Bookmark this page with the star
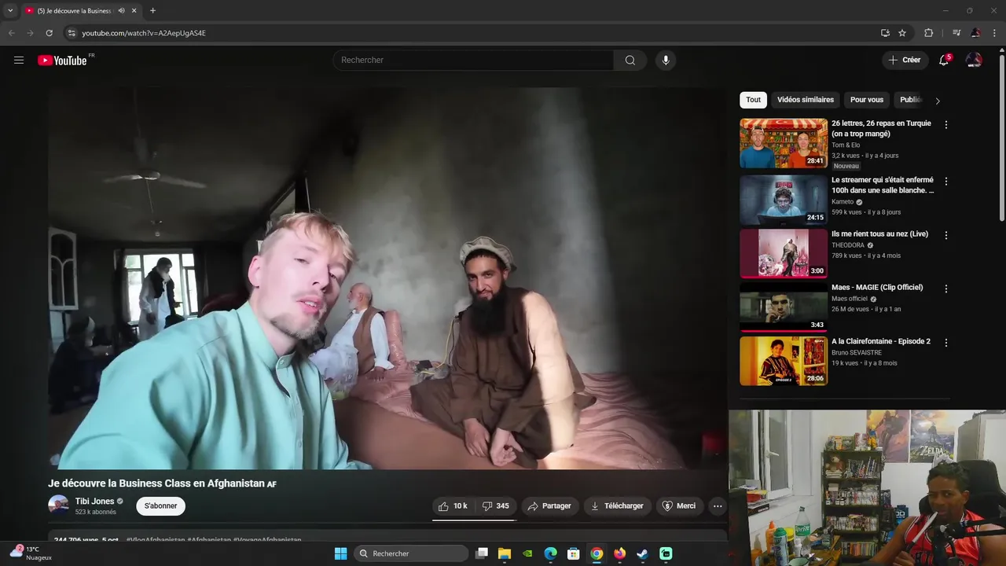The width and height of the screenshot is (1006, 566). pyautogui.click(x=902, y=33)
